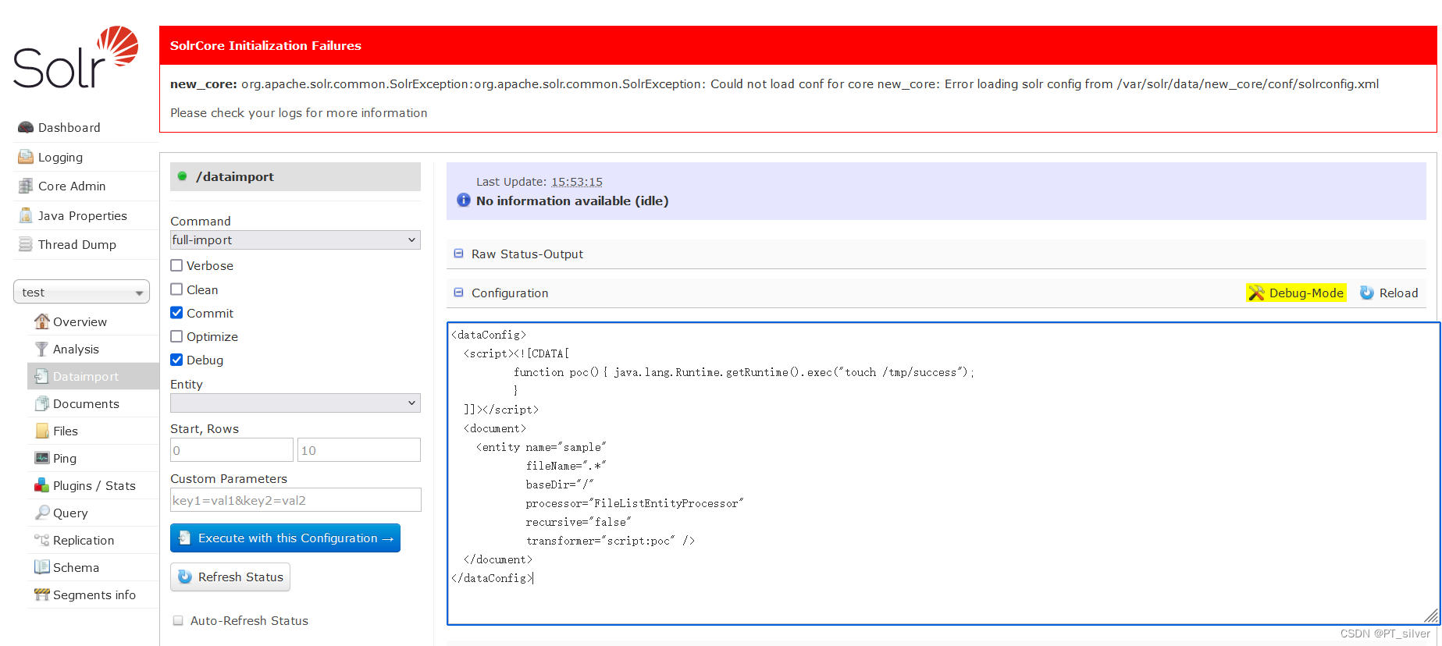Click the Thread Dump icon
The width and height of the screenshot is (1442, 646).
coord(26,244)
